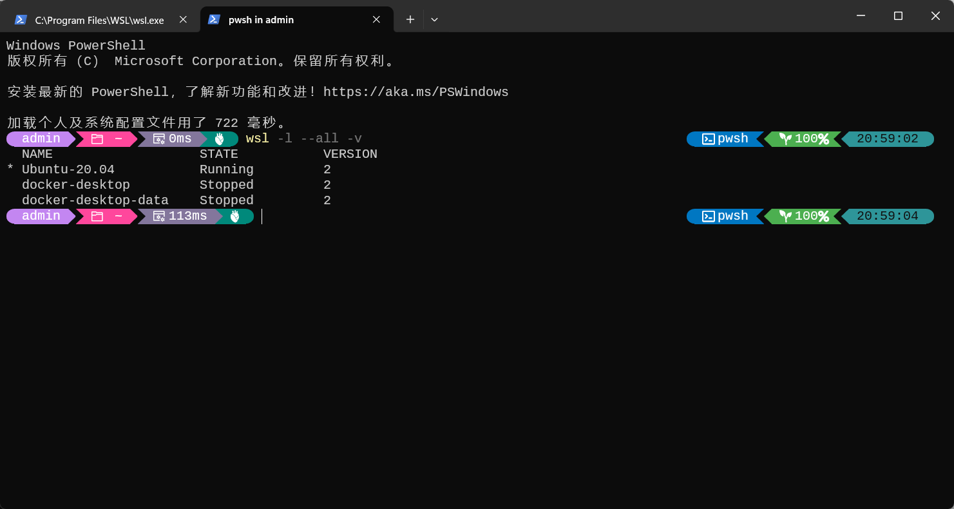This screenshot has width=954, height=509.
Task: Expand the new tab profile dropdown chevron
Action: pos(434,20)
